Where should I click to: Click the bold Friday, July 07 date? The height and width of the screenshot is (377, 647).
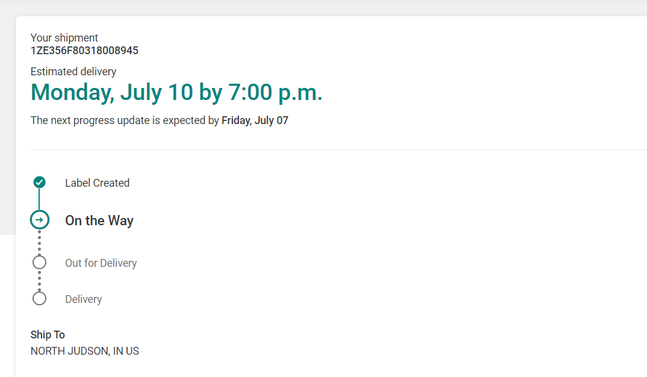(255, 120)
